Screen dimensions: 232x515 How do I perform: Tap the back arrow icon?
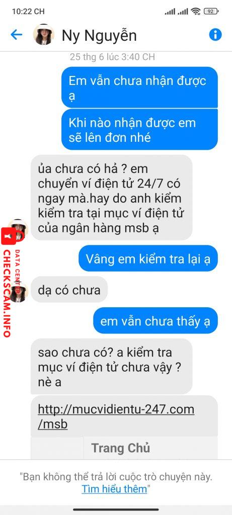tap(17, 35)
